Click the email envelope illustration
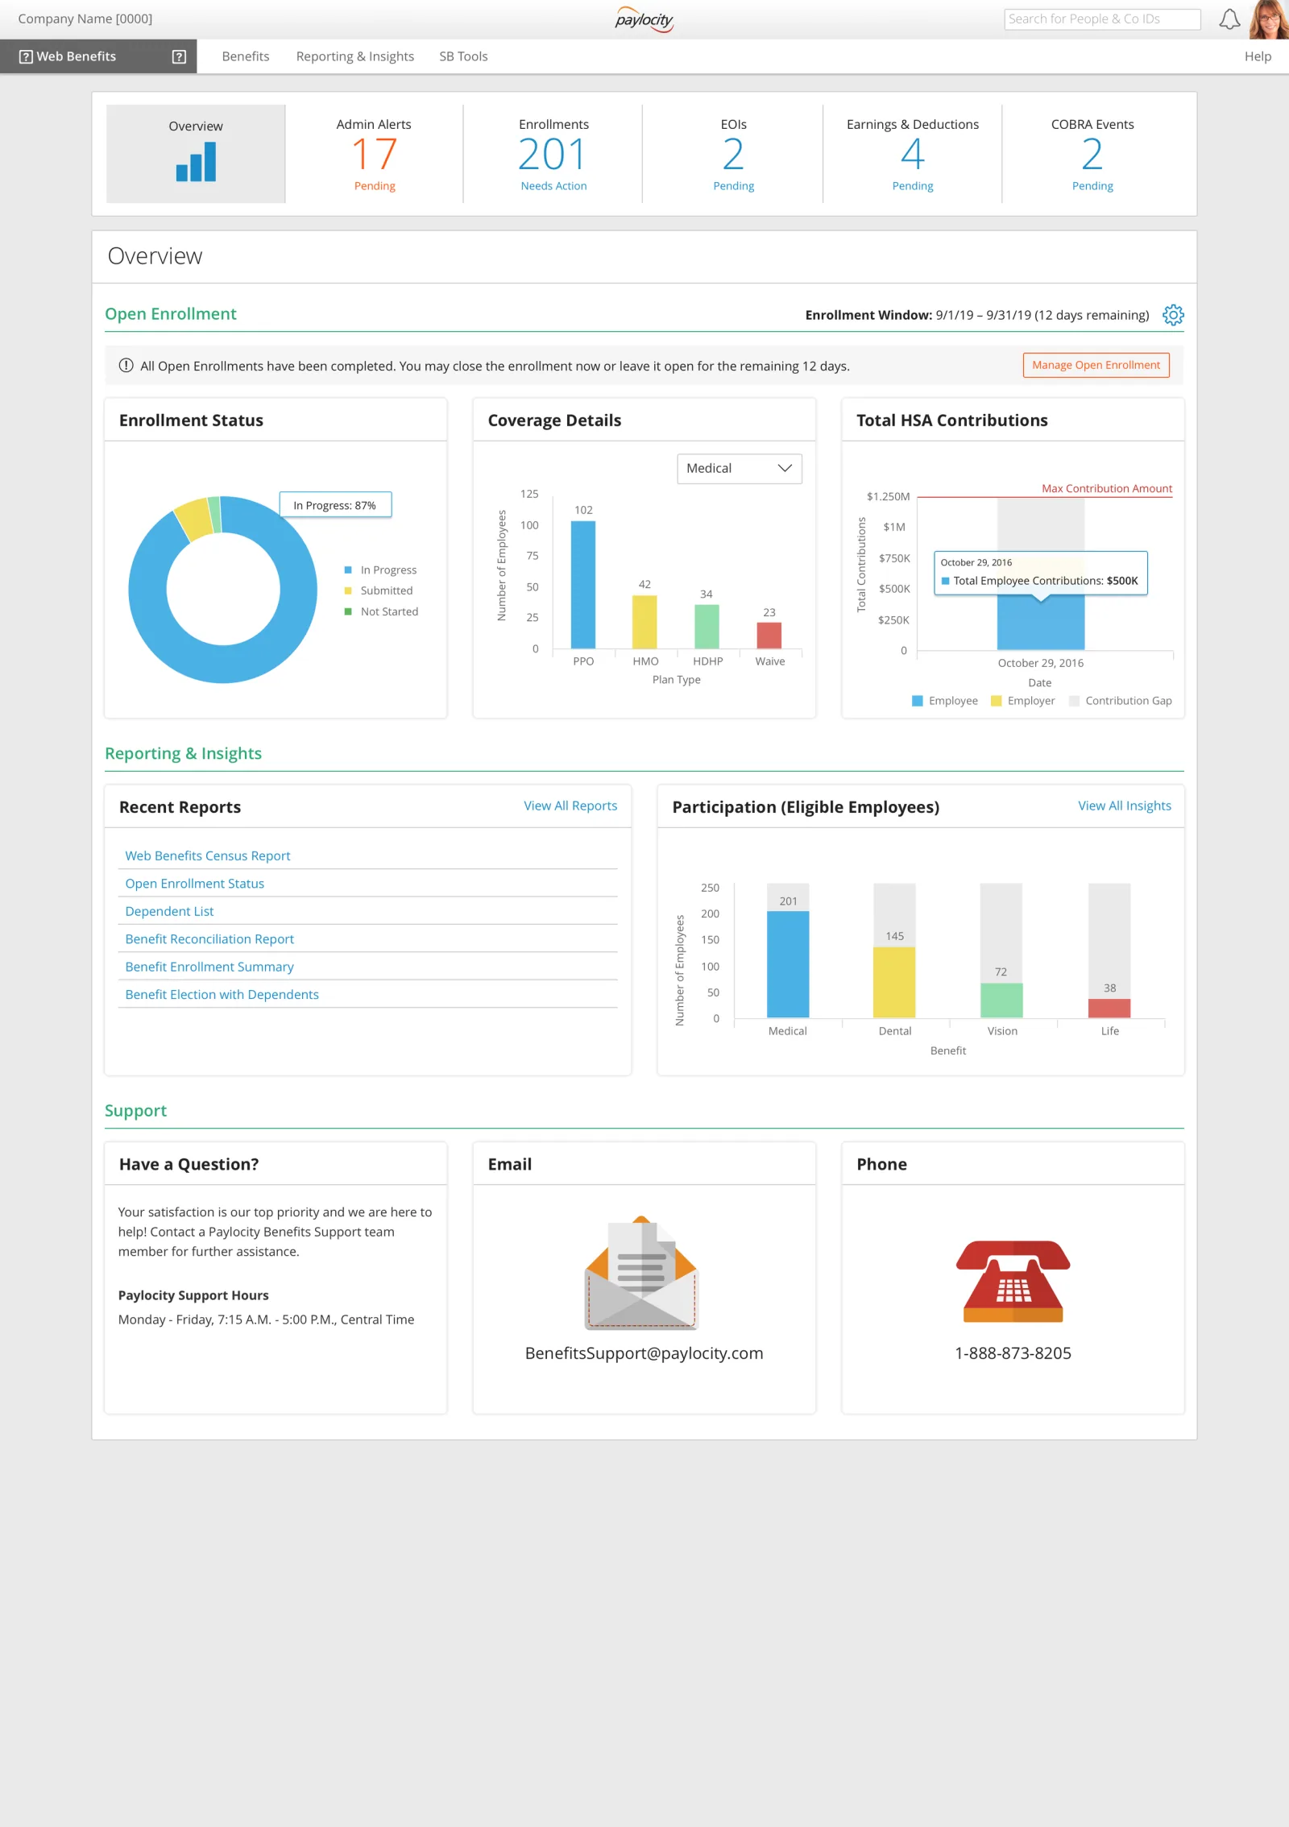 (x=641, y=1272)
